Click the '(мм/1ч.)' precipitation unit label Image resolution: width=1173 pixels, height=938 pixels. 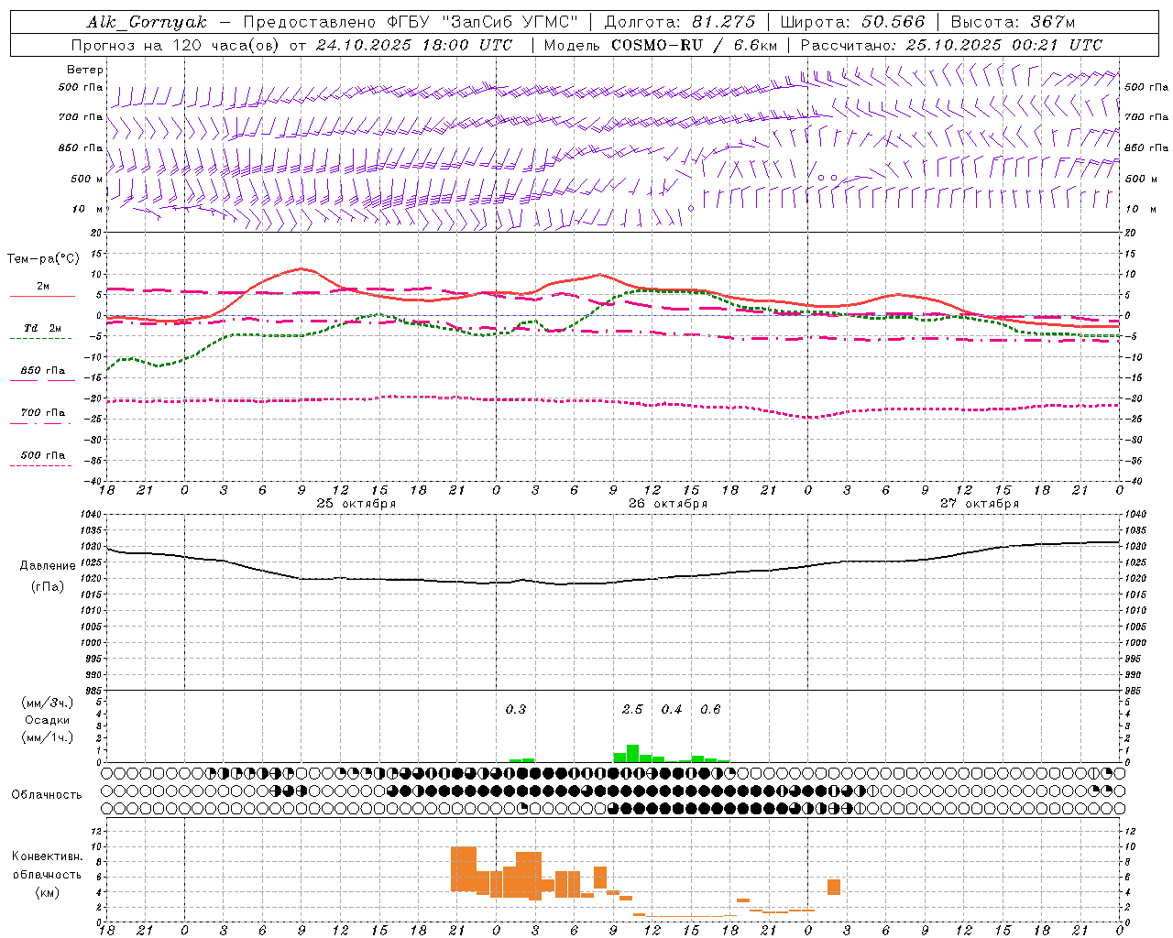48,737
